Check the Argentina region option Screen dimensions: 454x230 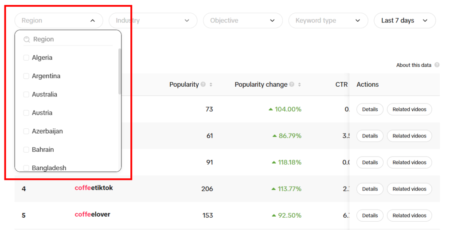[x=26, y=76]
